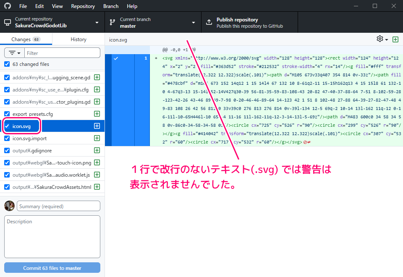403x277 pixels.
Task: Uncheck the export_presets.cfg file checkbox
Action: point(7,114)
